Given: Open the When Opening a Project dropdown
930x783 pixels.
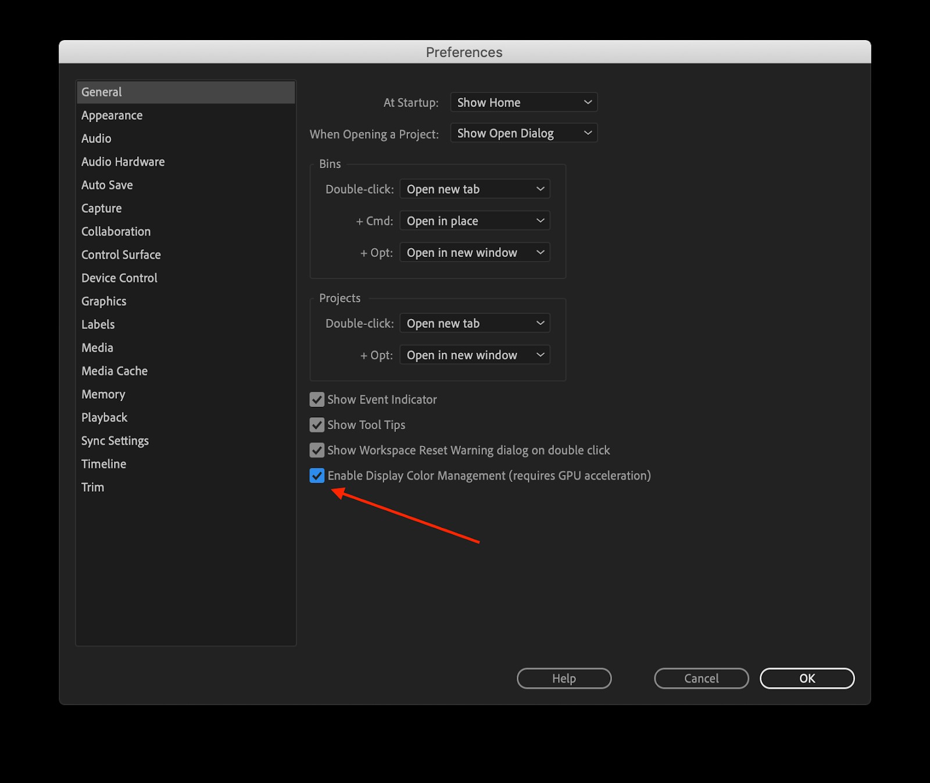Looking at the screenshot, I should point(523,133).
